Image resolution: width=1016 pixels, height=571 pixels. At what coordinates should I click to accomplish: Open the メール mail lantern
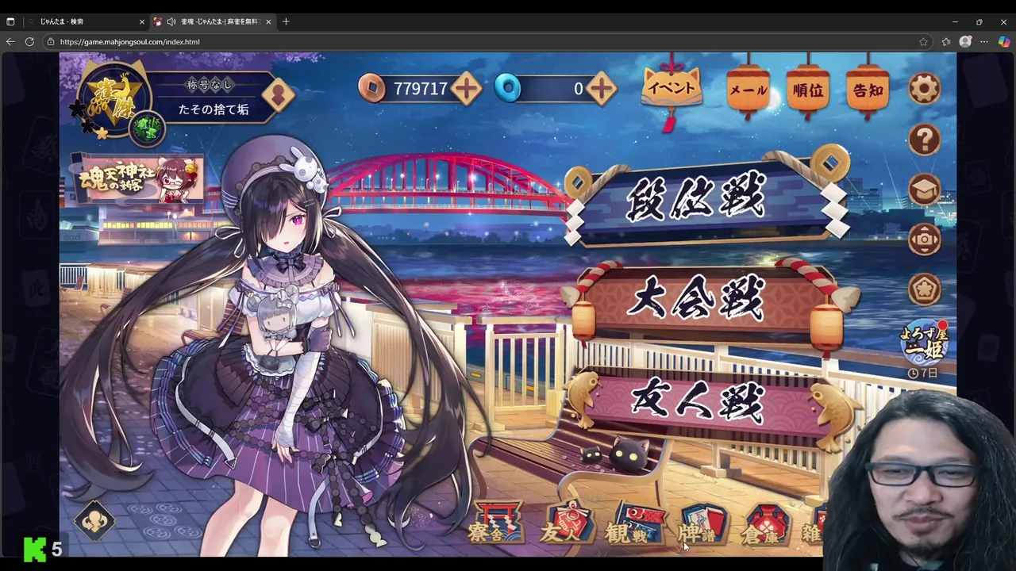(748, 90)
